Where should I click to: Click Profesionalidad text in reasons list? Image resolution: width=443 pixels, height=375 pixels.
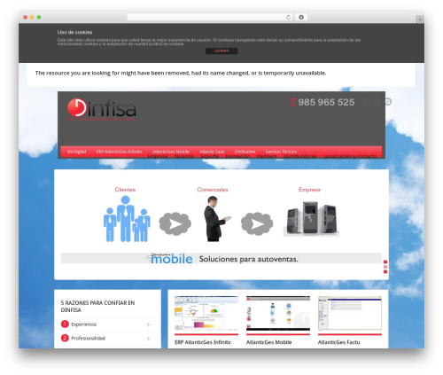click(89, 338)
